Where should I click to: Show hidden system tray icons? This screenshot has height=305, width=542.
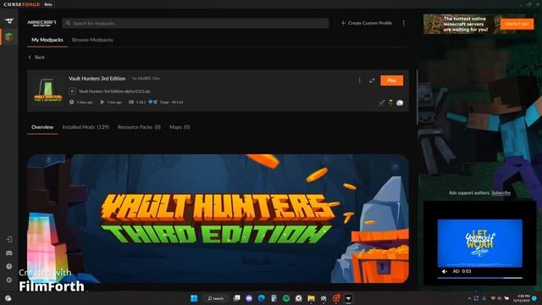click(x=469, y=298)
